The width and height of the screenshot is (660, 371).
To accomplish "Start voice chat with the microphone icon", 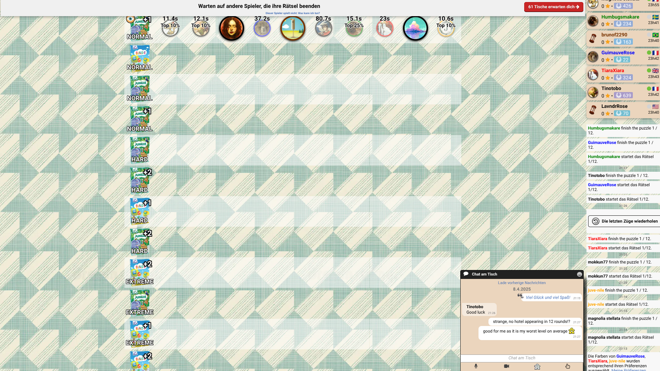I will coord(476,366).
